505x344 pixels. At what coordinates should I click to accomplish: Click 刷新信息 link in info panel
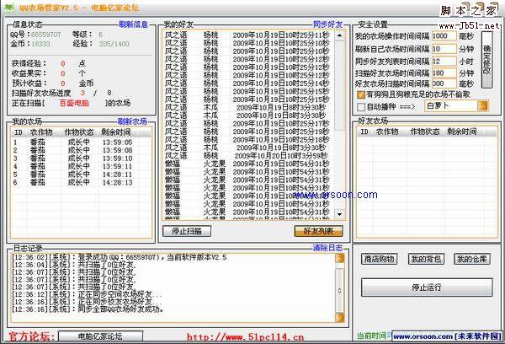point(133,24)
